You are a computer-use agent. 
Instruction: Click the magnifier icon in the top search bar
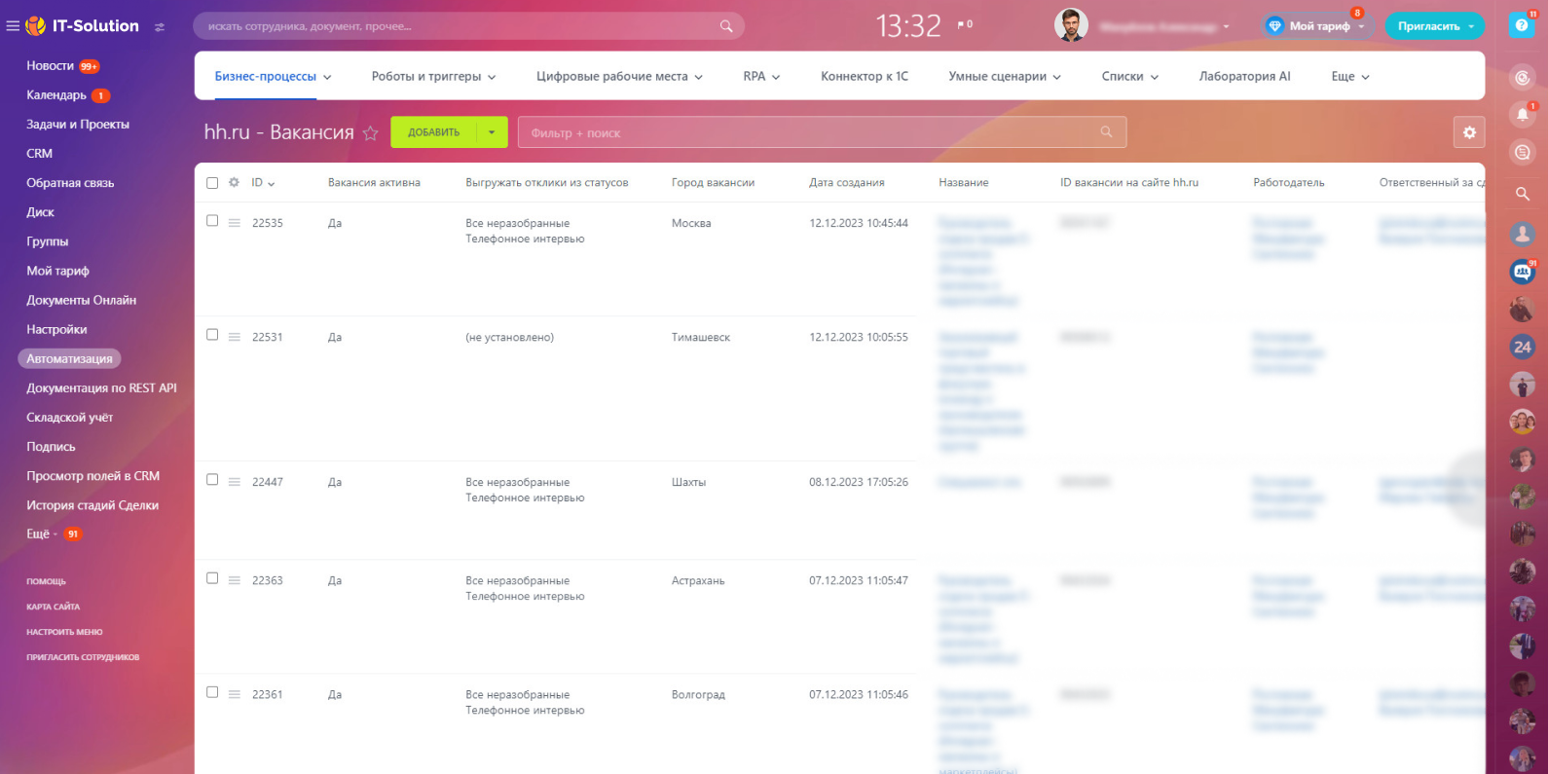tap(726, 26)
